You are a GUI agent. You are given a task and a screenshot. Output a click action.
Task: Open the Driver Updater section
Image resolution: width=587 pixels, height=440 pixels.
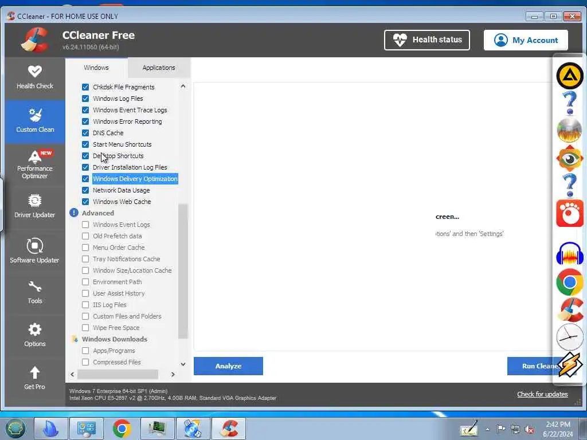coord(35,206)
